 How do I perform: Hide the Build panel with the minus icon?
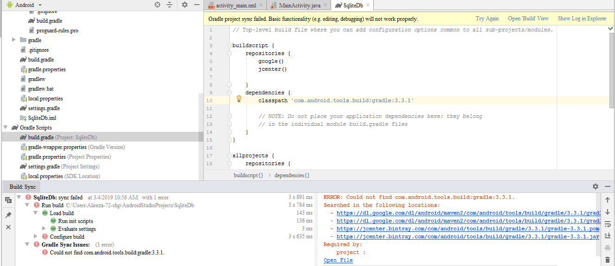[x=608, y=186]
